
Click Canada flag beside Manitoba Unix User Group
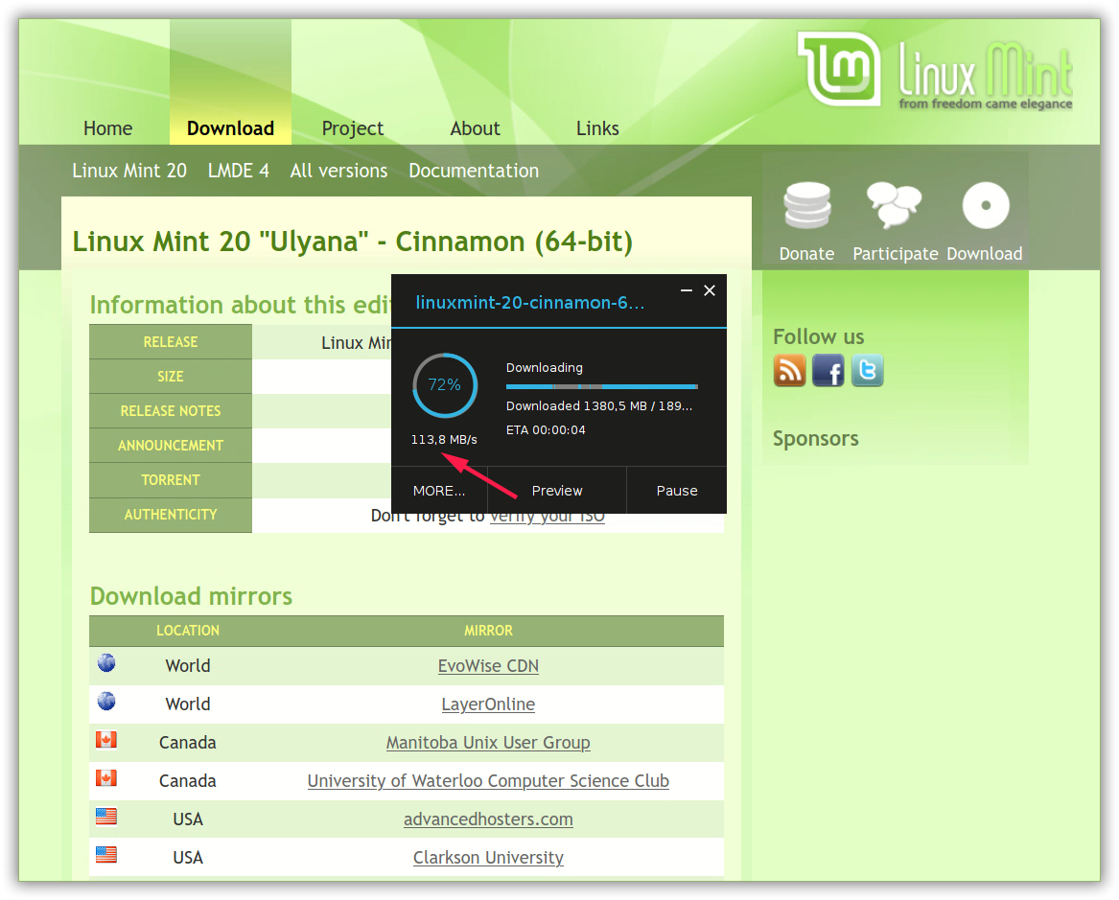(106, 740)
